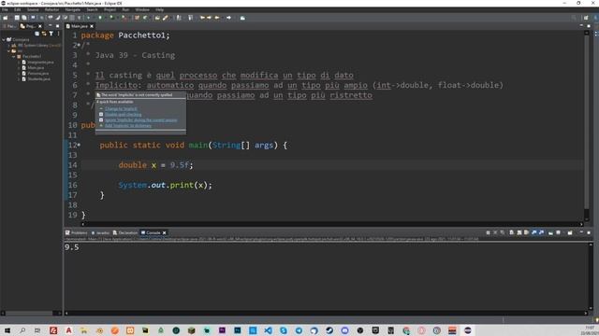
Task: Open the Edit menu
Action: (18, 9)
